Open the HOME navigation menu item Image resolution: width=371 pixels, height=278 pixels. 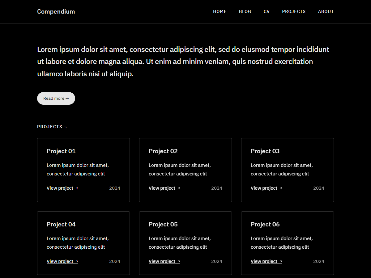pyautogui.click(x=220, y=11)
